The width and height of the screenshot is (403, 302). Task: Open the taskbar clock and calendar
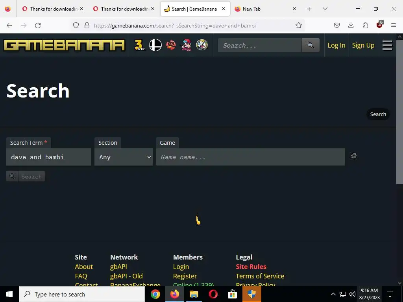(x=369, y=294)
